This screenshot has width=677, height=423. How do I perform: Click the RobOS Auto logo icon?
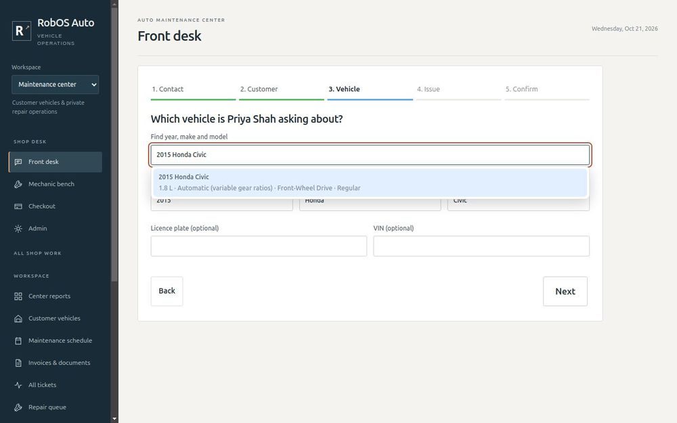click(22, 30)
